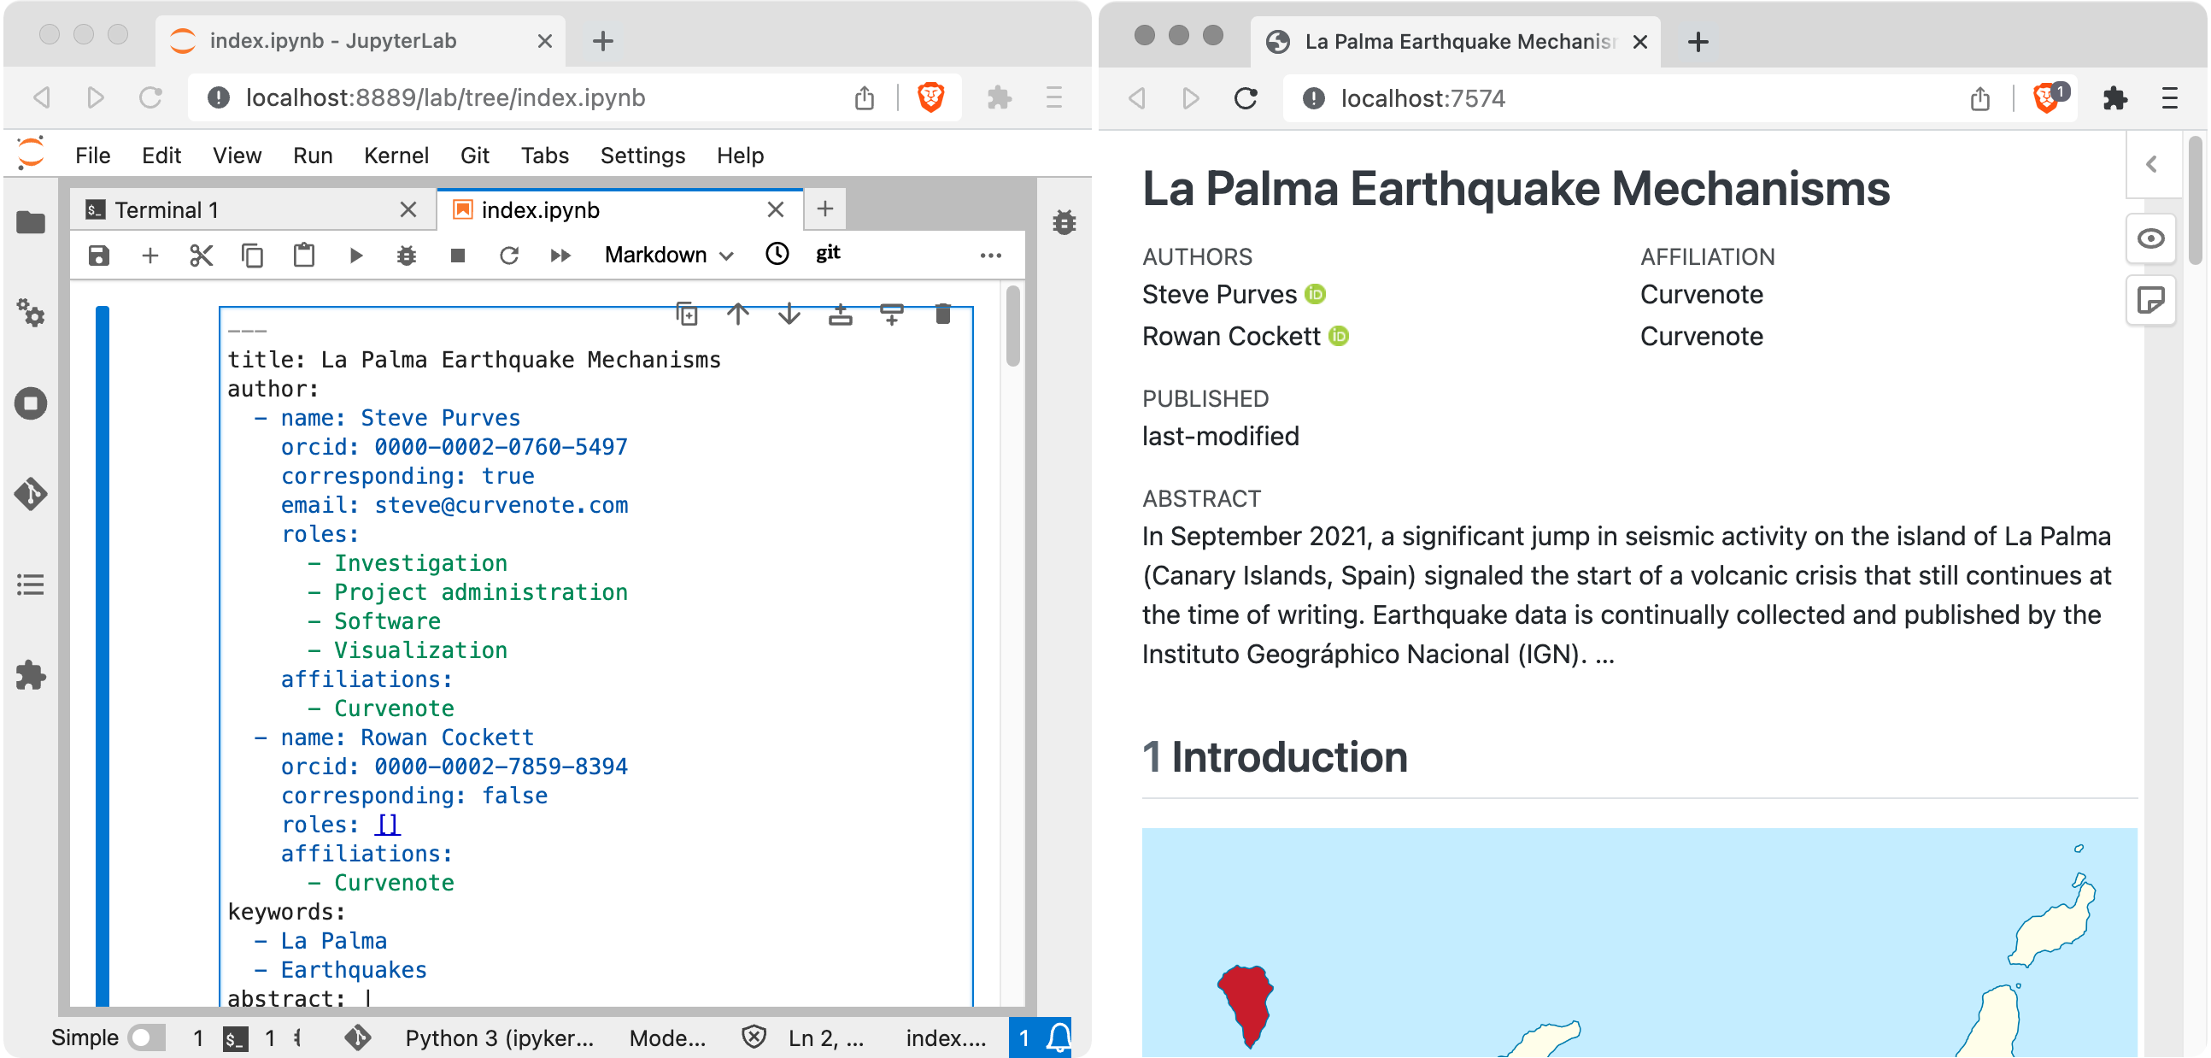The width and height of the screenshot is (2211, 1058).
Task: Select Steve Purves' ORCID icon
Action: [1315, 294]
